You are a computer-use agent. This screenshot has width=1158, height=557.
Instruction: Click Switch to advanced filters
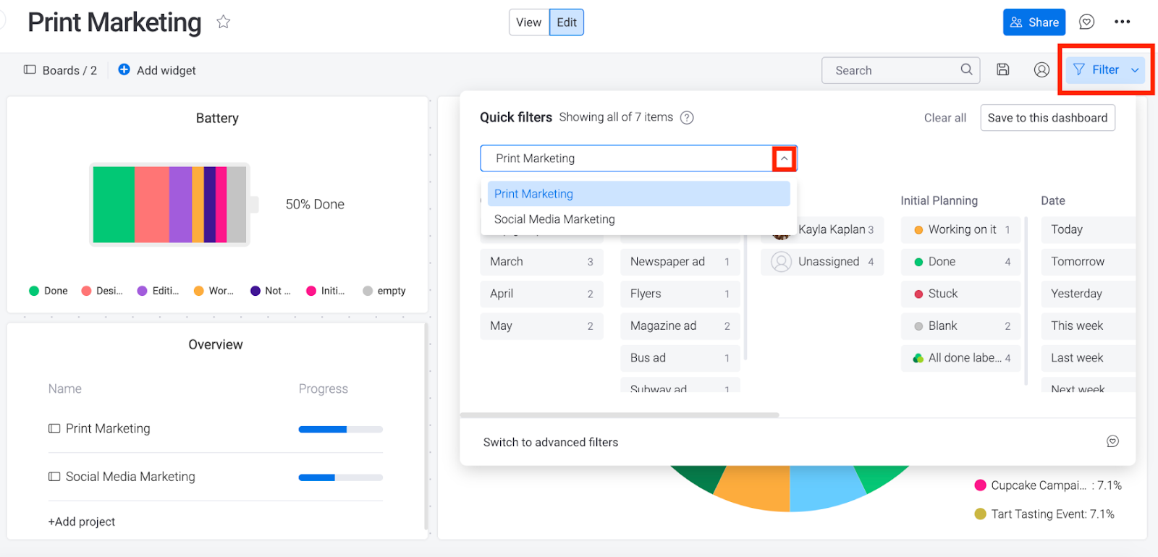click(x=551, y=442)
